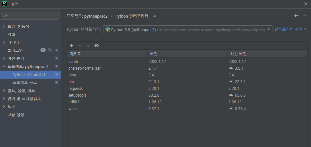Click the upgrade arrow beside setuptools 65.6.3
The width and height of the screenshot is (311, 147).
231,95
